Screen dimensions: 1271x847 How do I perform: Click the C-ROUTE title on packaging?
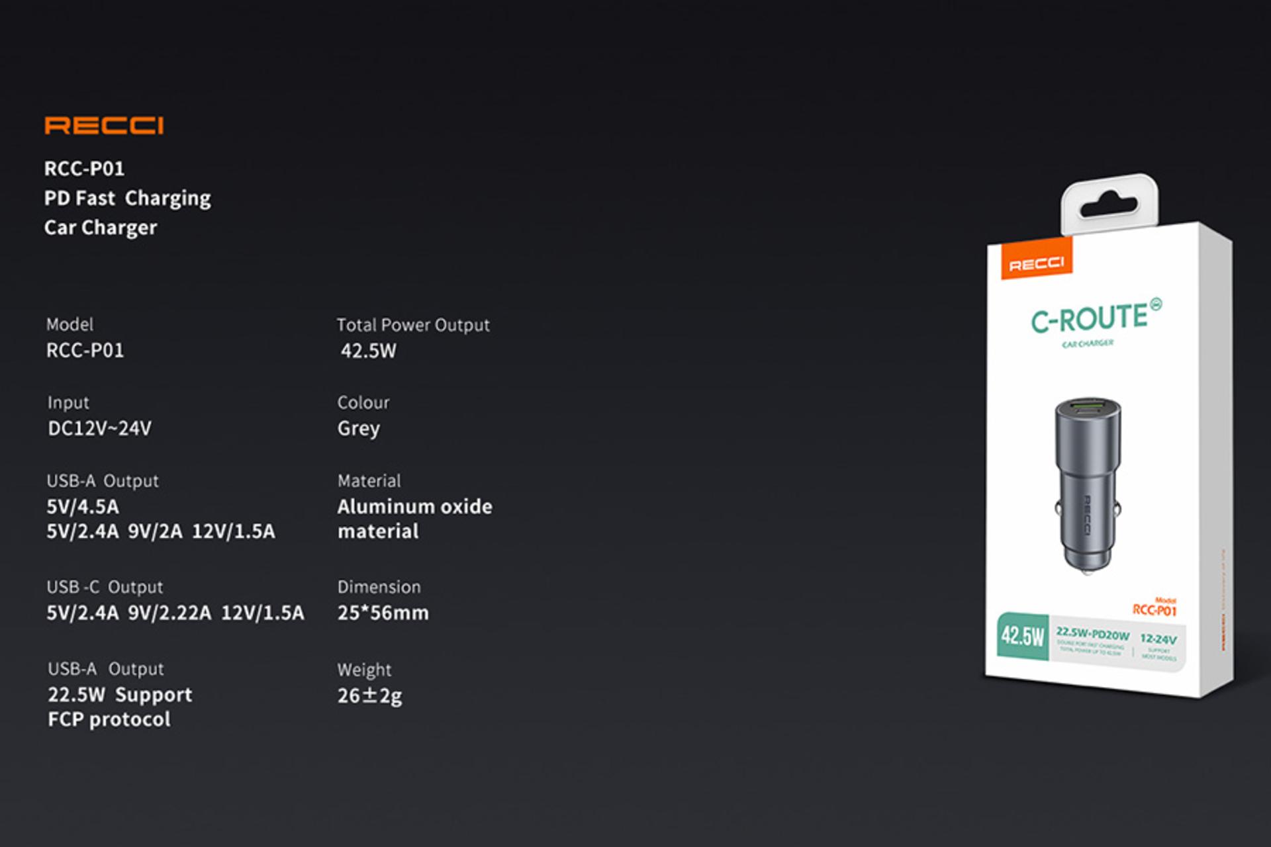click(x=1089, y=318)
